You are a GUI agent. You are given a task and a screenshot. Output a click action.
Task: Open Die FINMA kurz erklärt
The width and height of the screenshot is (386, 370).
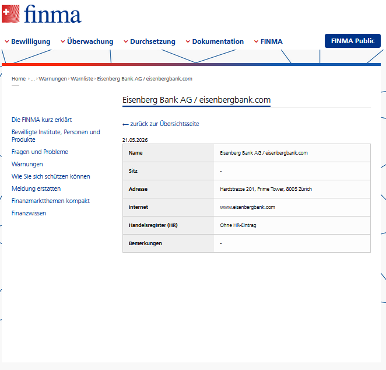41,120
